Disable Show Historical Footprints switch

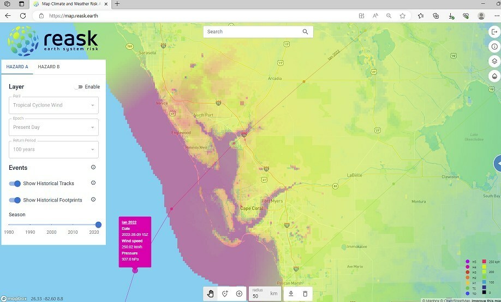[15, 200]
